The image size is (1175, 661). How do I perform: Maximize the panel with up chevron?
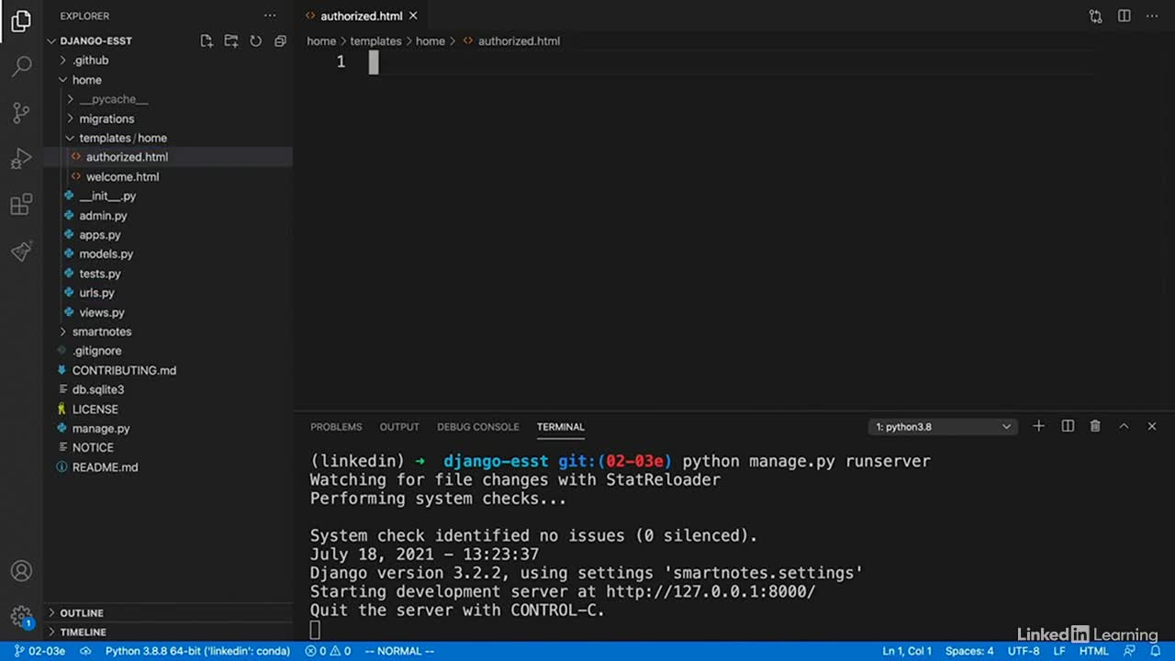click(x=1124, y=426)
